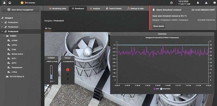This screenshot has width=217, height=106.
Task: Open the Settings & rules tab
Action: click(x=136, y=8)
